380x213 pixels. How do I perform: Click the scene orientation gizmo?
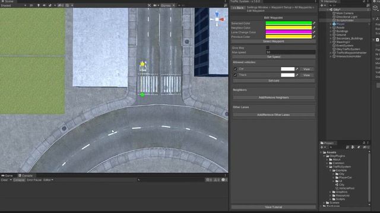(x=217, y=19)
